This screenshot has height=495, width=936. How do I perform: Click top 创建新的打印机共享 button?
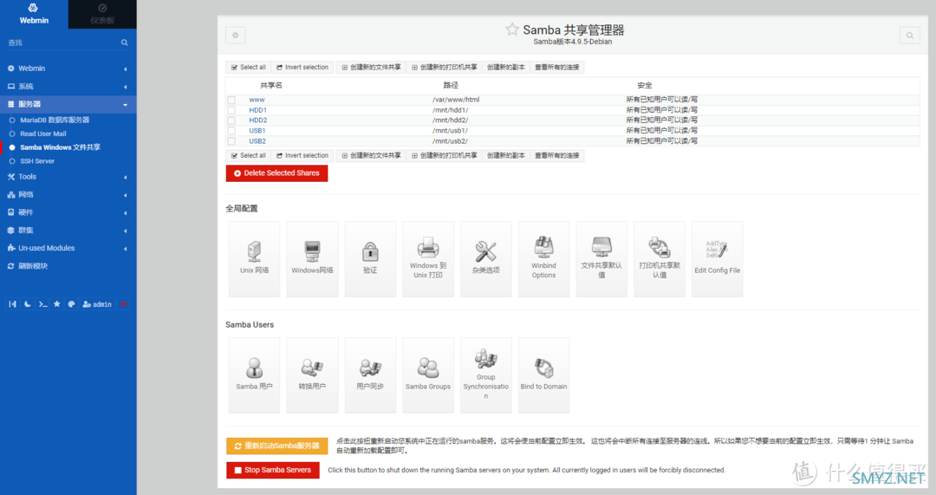point(444,68)
